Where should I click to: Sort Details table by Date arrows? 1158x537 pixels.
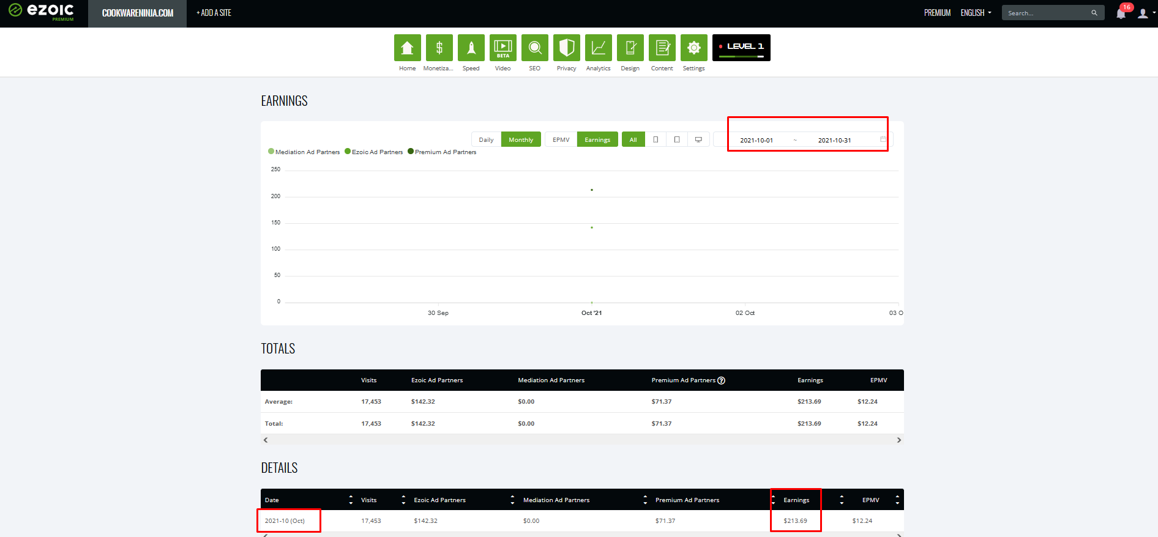click(x=351, y=500)
